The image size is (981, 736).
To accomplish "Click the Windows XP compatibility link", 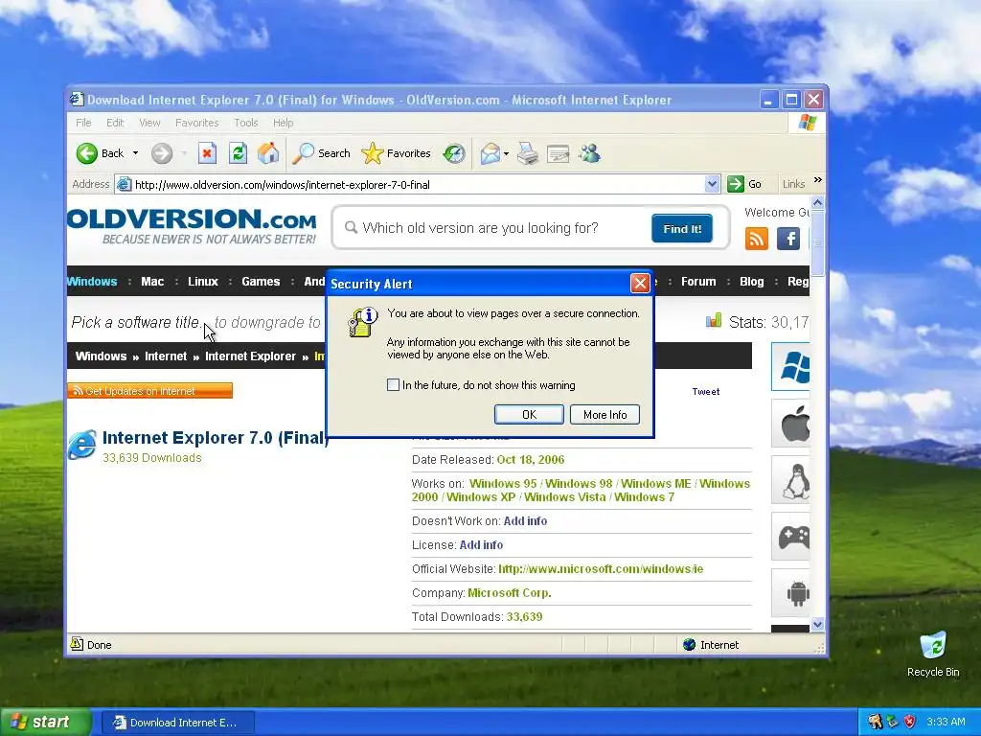I will pos(481,497).
